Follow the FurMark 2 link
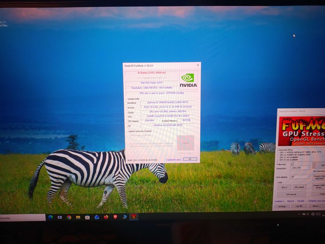Viewport: 325px width, 244px height. click(279, 201)
